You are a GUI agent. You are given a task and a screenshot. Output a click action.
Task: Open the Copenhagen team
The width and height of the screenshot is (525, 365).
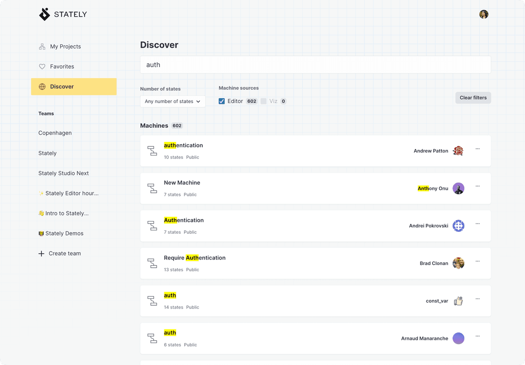tap(55, 133)
